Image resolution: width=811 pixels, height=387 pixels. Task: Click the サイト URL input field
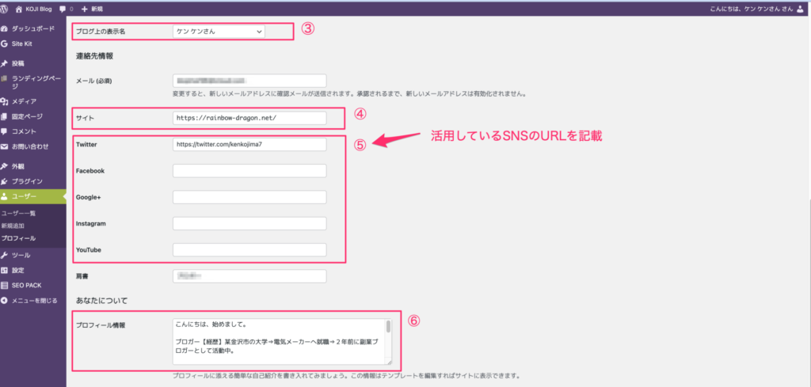pos(249,118)
